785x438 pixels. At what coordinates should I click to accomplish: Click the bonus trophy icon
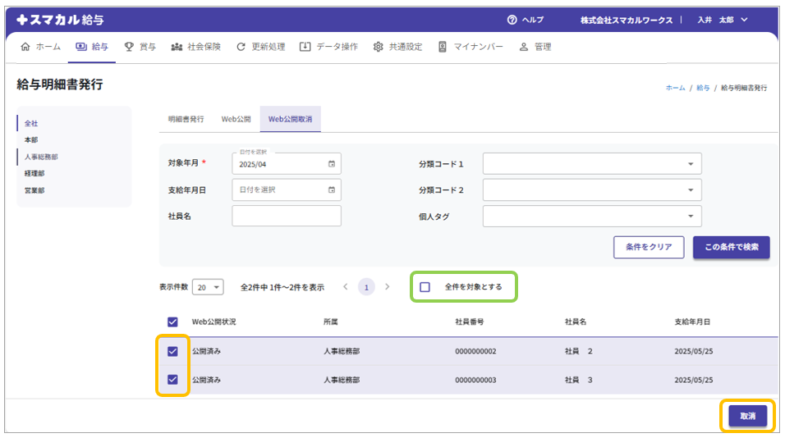[129, 47]
